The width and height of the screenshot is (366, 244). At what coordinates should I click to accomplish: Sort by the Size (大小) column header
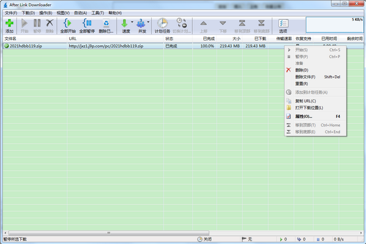pyautogui.click(x=230, y=39)
